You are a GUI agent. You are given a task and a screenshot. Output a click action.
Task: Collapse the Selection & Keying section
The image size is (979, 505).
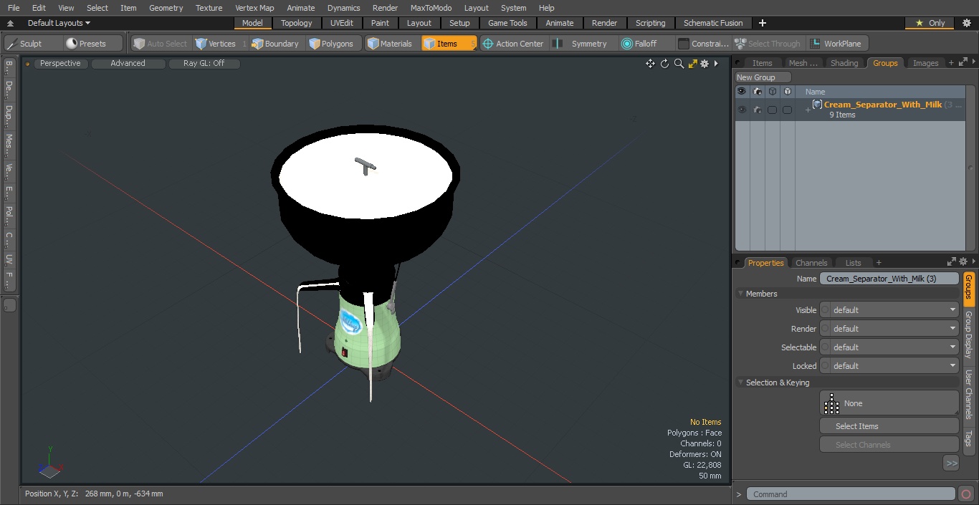pos(740,383)
